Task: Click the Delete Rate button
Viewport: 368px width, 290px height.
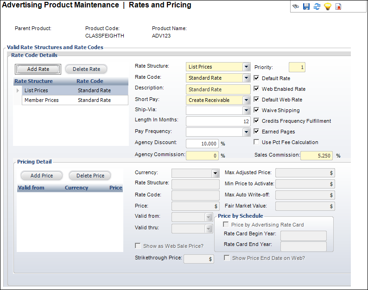Action: [x=86, y=69]
